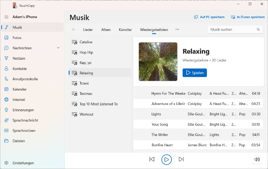Select the Relaxing playlist in list
Screen dimensions: 268x169
pyautogui.click(x=100, y=73)
